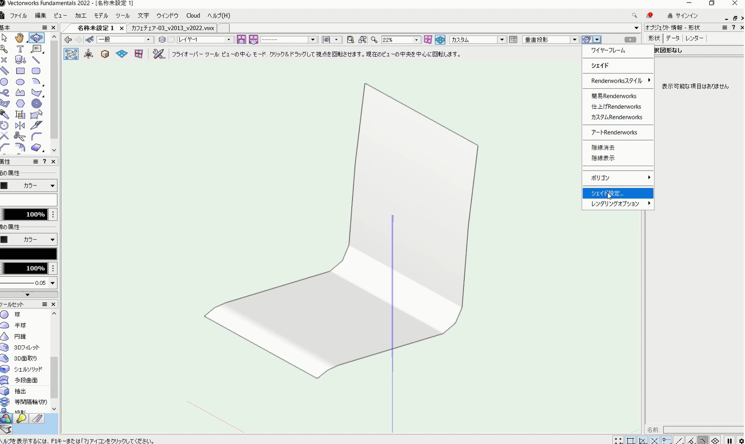Choose 仕上げRenderworks from menu
The image size is (745, 444).
point(618,106)
